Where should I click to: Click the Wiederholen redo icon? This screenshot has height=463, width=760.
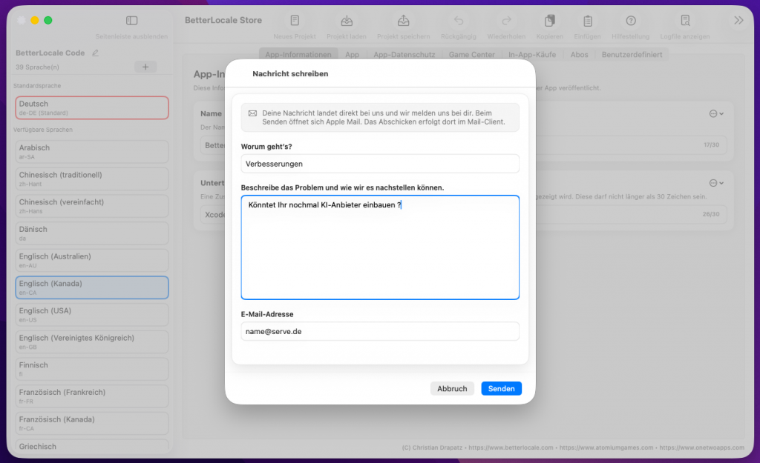[x=506, y=21]
